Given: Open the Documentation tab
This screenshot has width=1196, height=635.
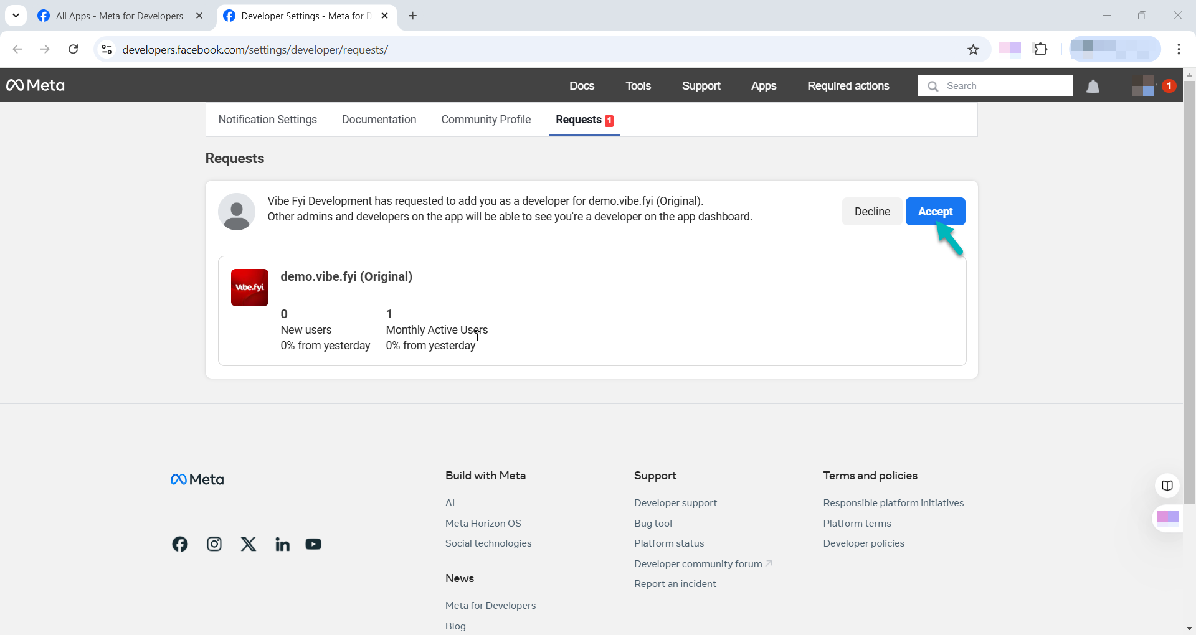Looking at the screenshot, I should point(379,120).
